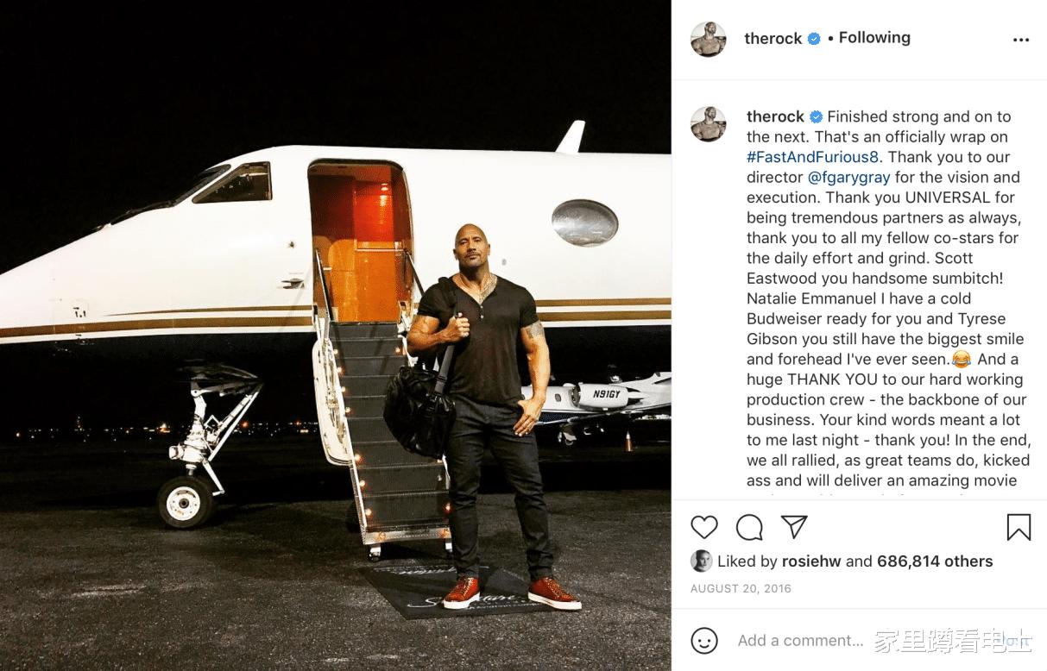View the 686,814 others who liked
Viewport: 1047px width, 671px height.
point(935,561)
